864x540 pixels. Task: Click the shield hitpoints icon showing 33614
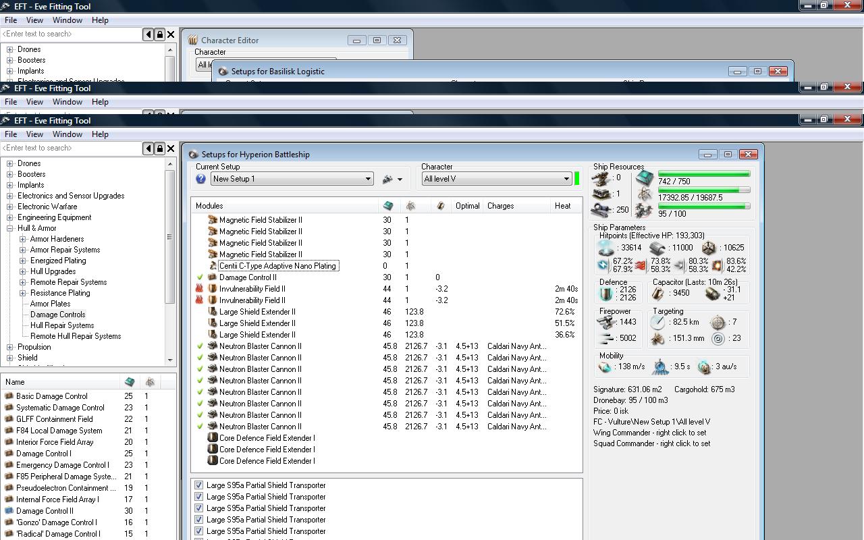[x=606, y=248]
